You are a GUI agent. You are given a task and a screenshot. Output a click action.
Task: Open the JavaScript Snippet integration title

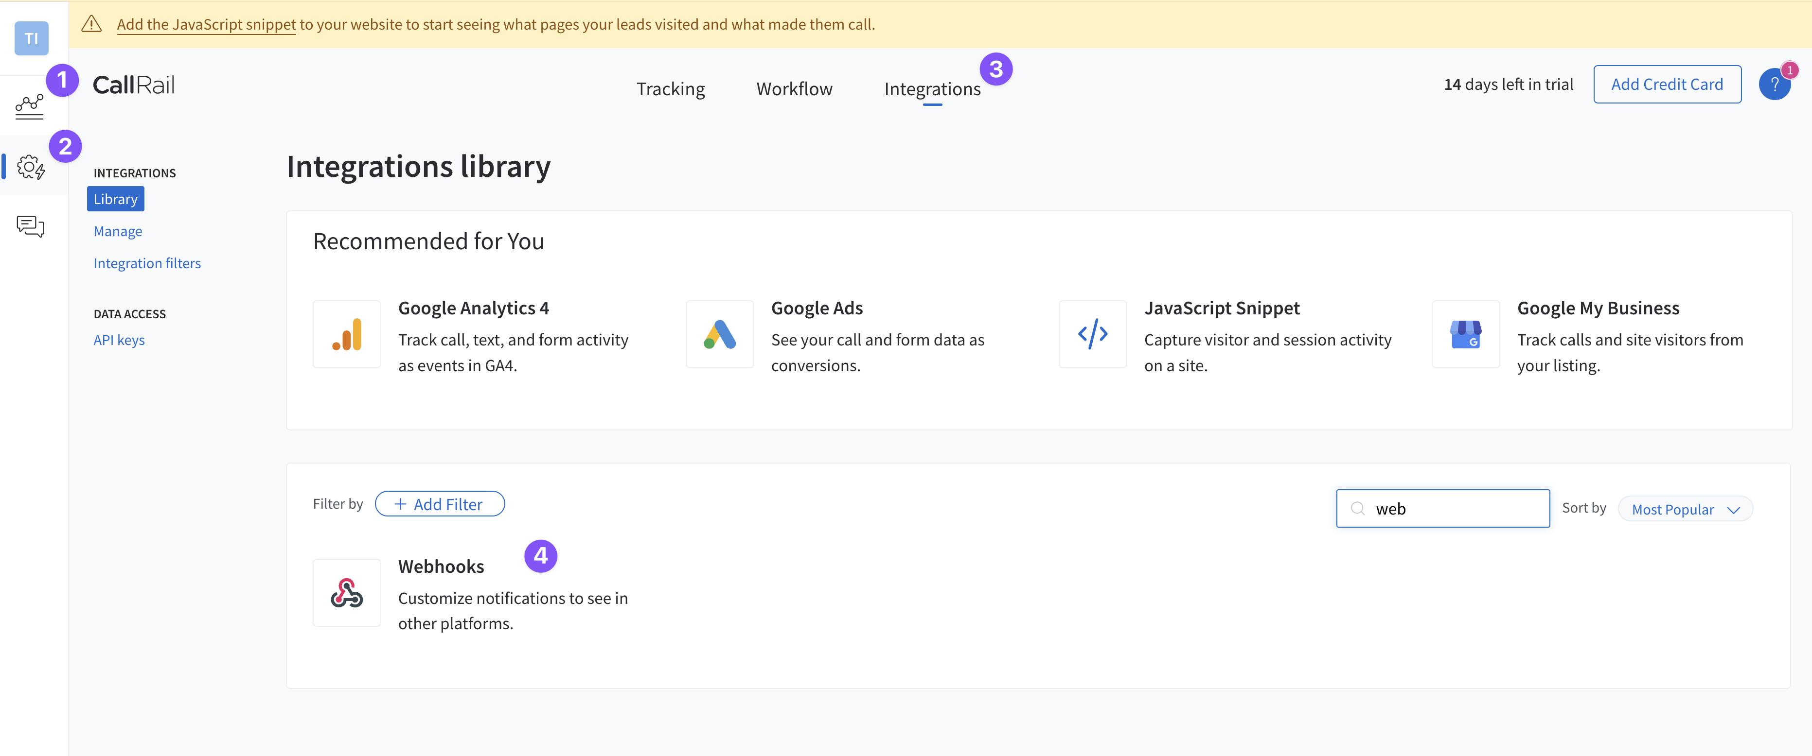(1222, 308)
